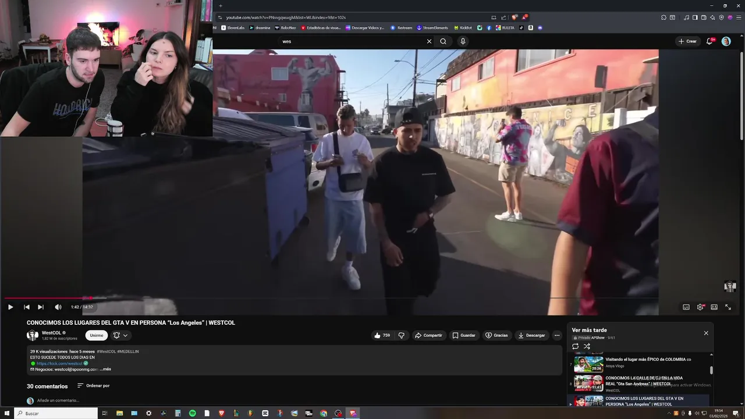Open Descargar Videos bookmark
Image resolution: width=745 pixels, height=419 pixels.
365,27
